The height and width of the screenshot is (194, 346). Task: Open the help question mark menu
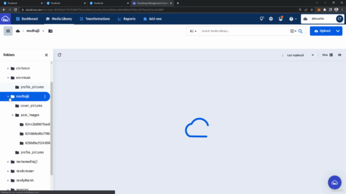(x=293, y=19)
